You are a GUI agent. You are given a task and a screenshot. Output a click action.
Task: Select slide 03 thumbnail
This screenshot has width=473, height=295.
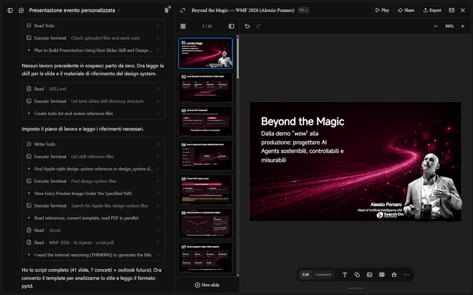point(205,121)
